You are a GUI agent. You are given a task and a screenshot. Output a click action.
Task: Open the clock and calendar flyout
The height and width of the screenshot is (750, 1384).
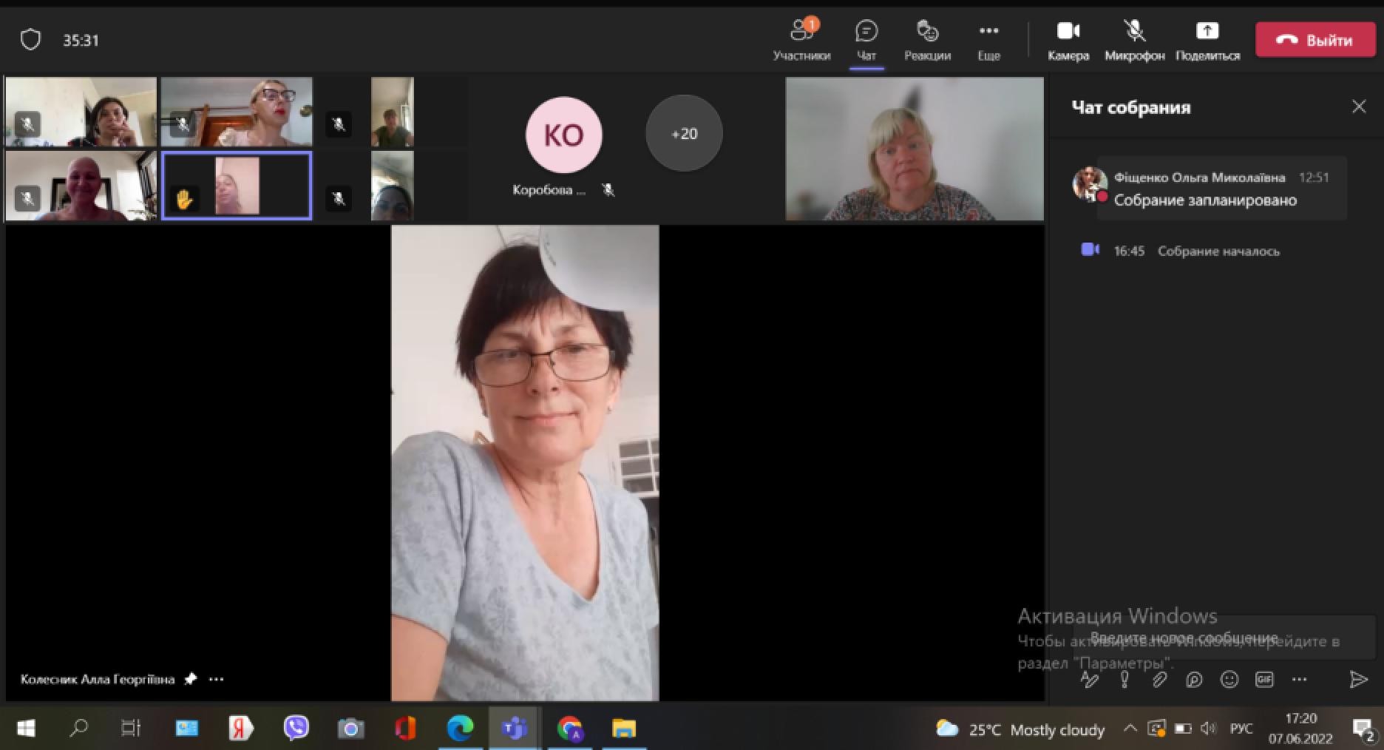click(1300, 729)
